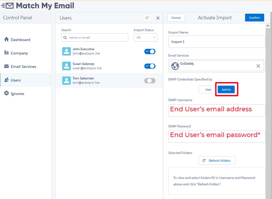Click Susan Salesrep's avatar icon
Screen dimensions: 272x199
(66, 66)
